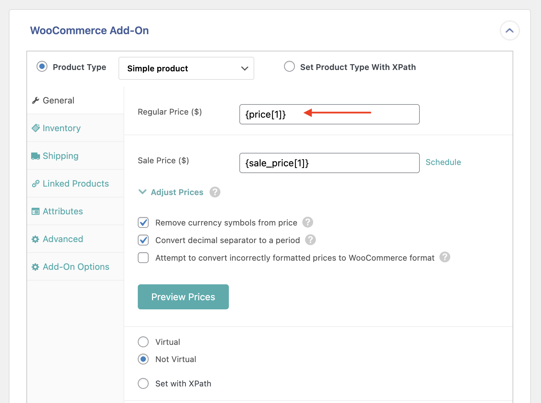
Task: Choose Set Product Type With XPath
Action: click(x=289, y=67)
